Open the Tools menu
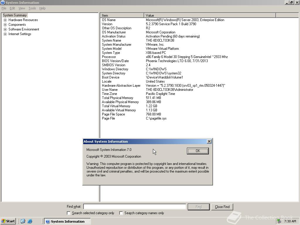 pyautogui.click(x=32, y=8)
